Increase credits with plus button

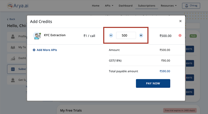coord(141,35)
